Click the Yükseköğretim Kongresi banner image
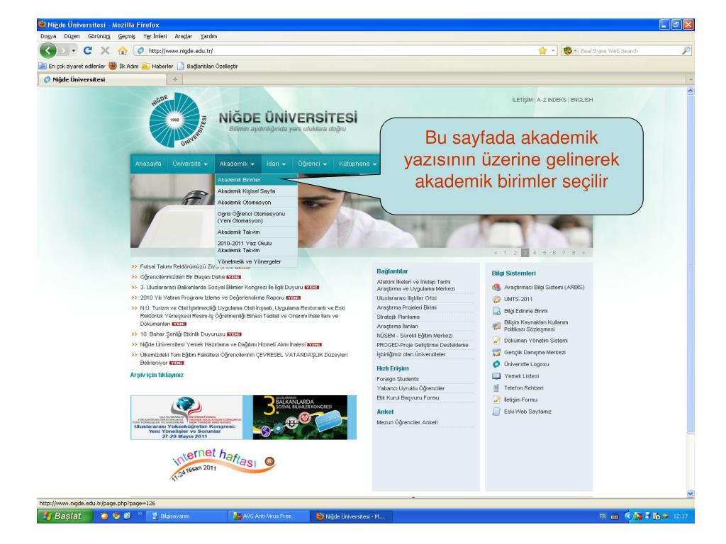726x544 pixels. 186,417
